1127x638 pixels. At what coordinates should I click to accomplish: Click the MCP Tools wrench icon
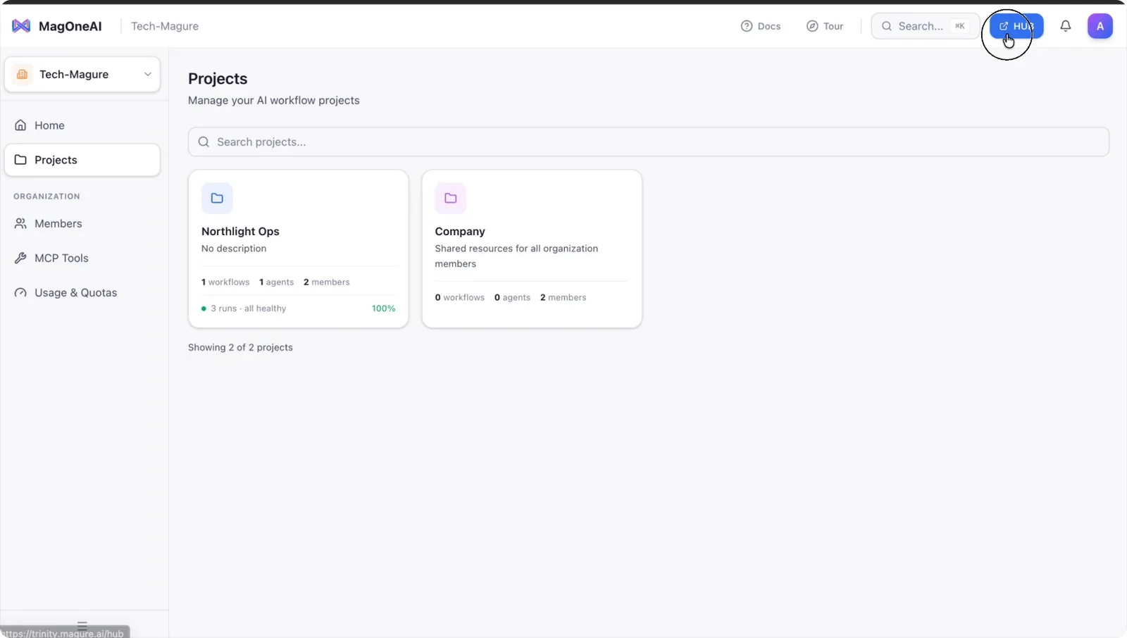[20, 258]
